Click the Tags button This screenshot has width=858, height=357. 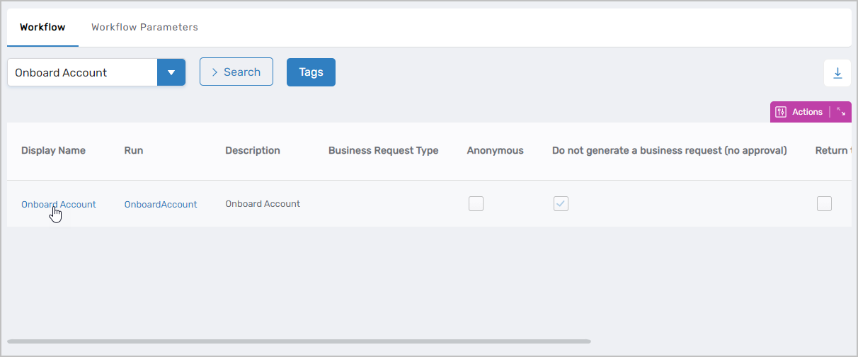(311, 72)
